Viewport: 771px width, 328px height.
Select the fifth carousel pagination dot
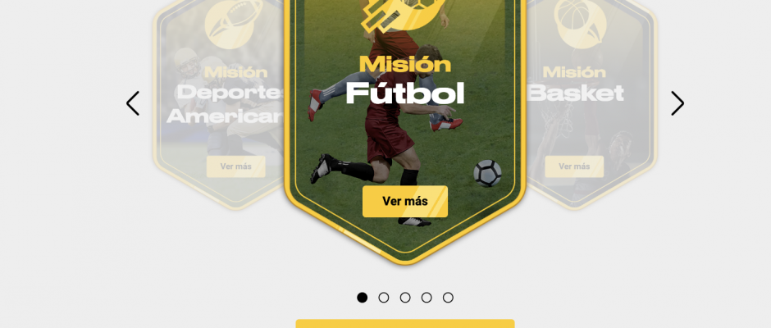point(448,298)
